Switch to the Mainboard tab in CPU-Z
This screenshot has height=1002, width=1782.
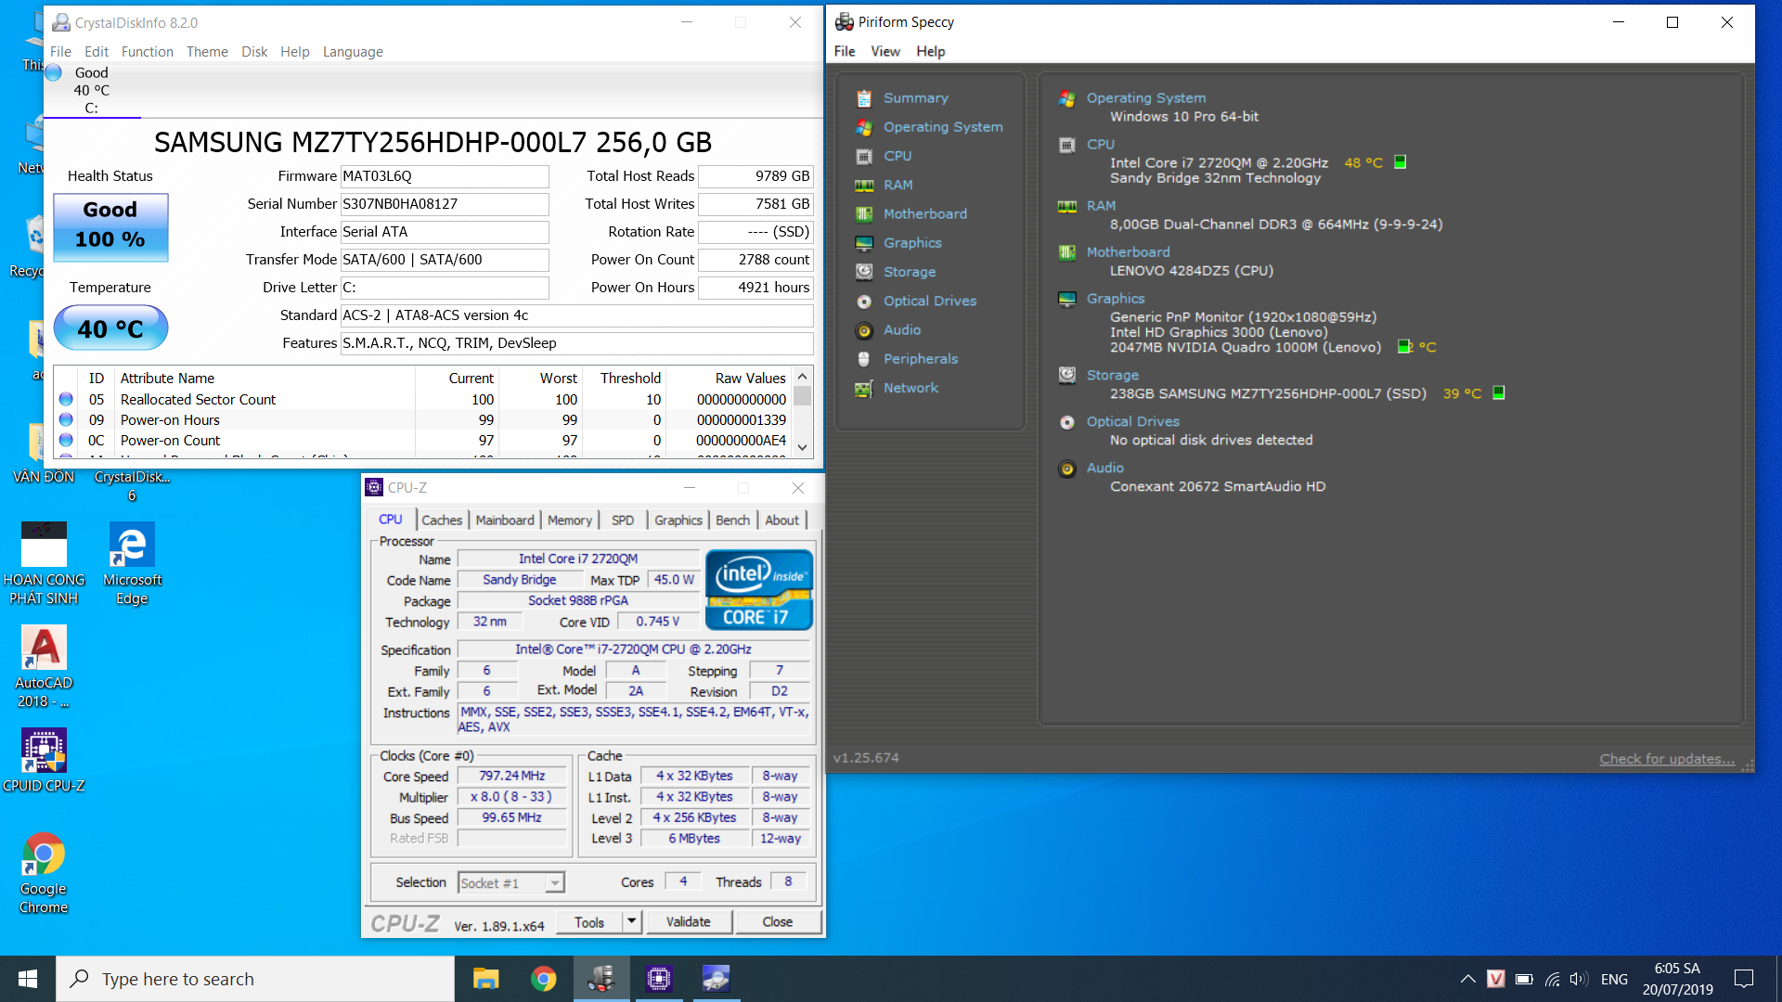click(x=504, y=520)
